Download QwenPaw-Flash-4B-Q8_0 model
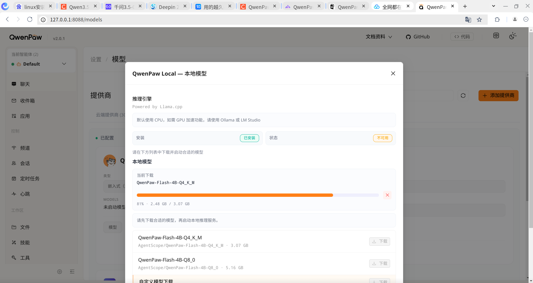This screenshot has width=533, height=283. pos(380,264)
